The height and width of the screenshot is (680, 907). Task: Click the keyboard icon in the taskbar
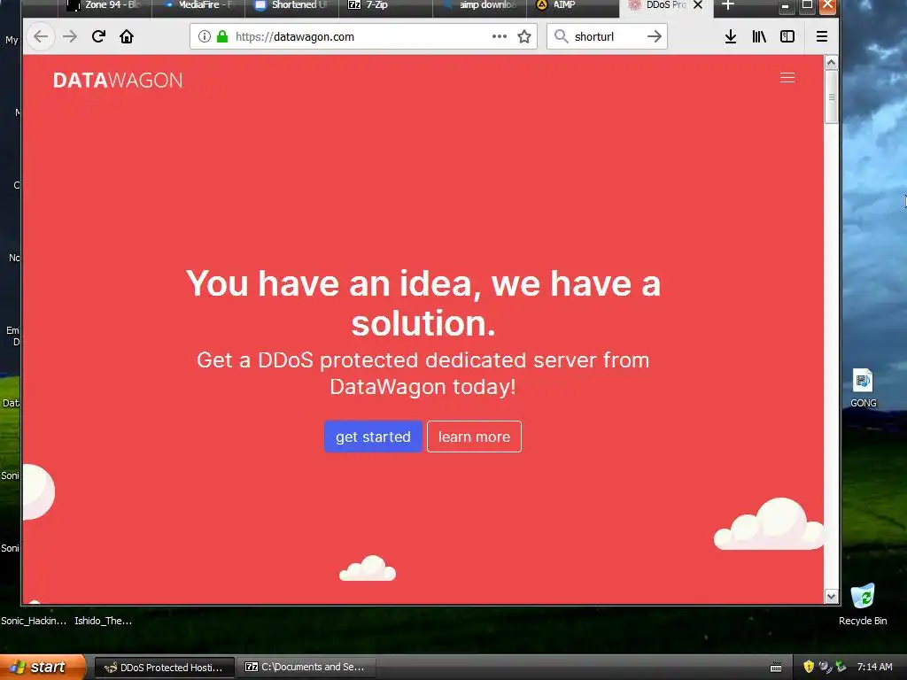point(776,668)
